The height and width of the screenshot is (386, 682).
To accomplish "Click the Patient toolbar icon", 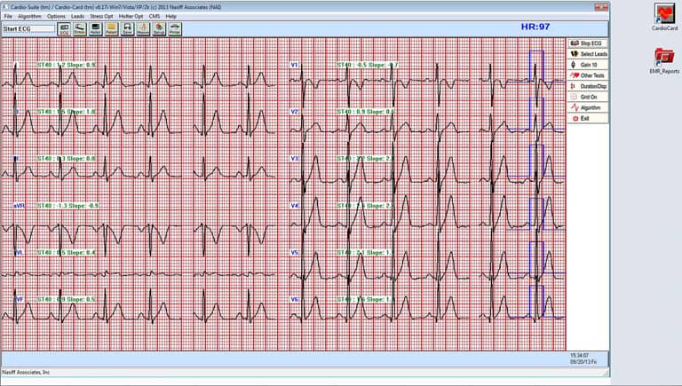I will 111,28.
